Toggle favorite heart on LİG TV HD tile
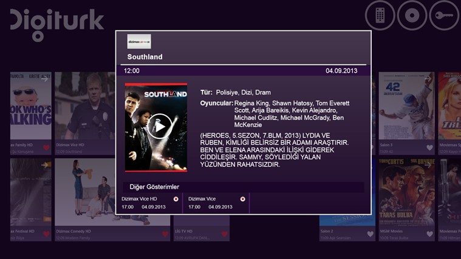Screen dimensions: 461x259 click(x=225, y=234)
